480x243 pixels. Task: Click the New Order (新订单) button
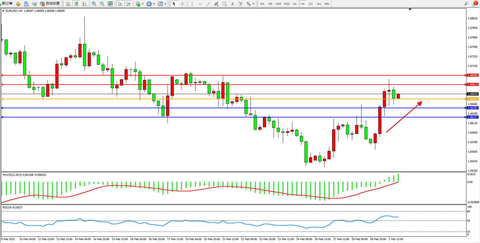(7, 4)
